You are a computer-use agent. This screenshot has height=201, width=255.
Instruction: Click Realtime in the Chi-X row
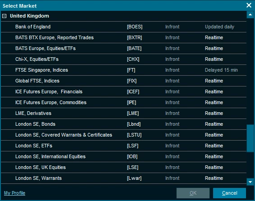[x=214, y=59]
